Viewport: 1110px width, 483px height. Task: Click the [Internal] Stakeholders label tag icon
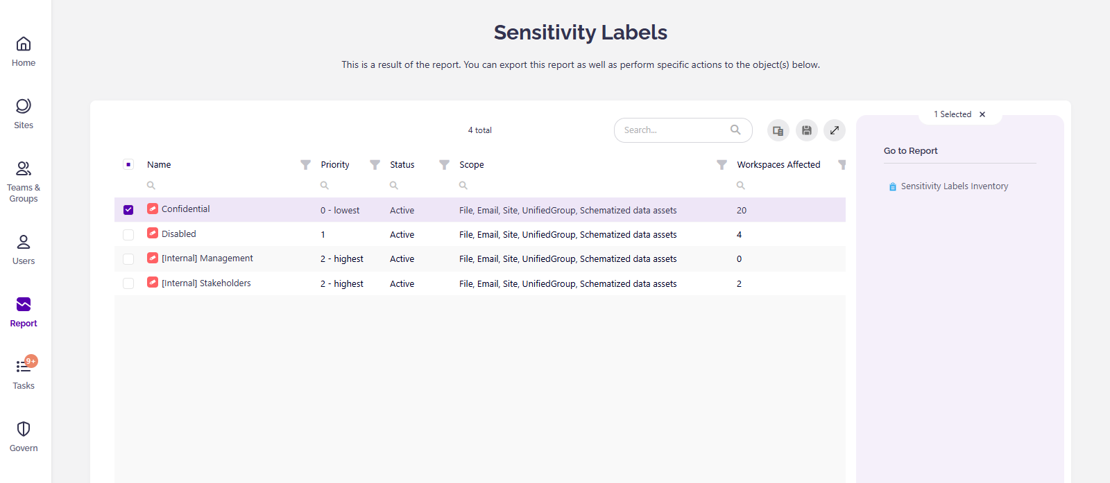[153, 283]
